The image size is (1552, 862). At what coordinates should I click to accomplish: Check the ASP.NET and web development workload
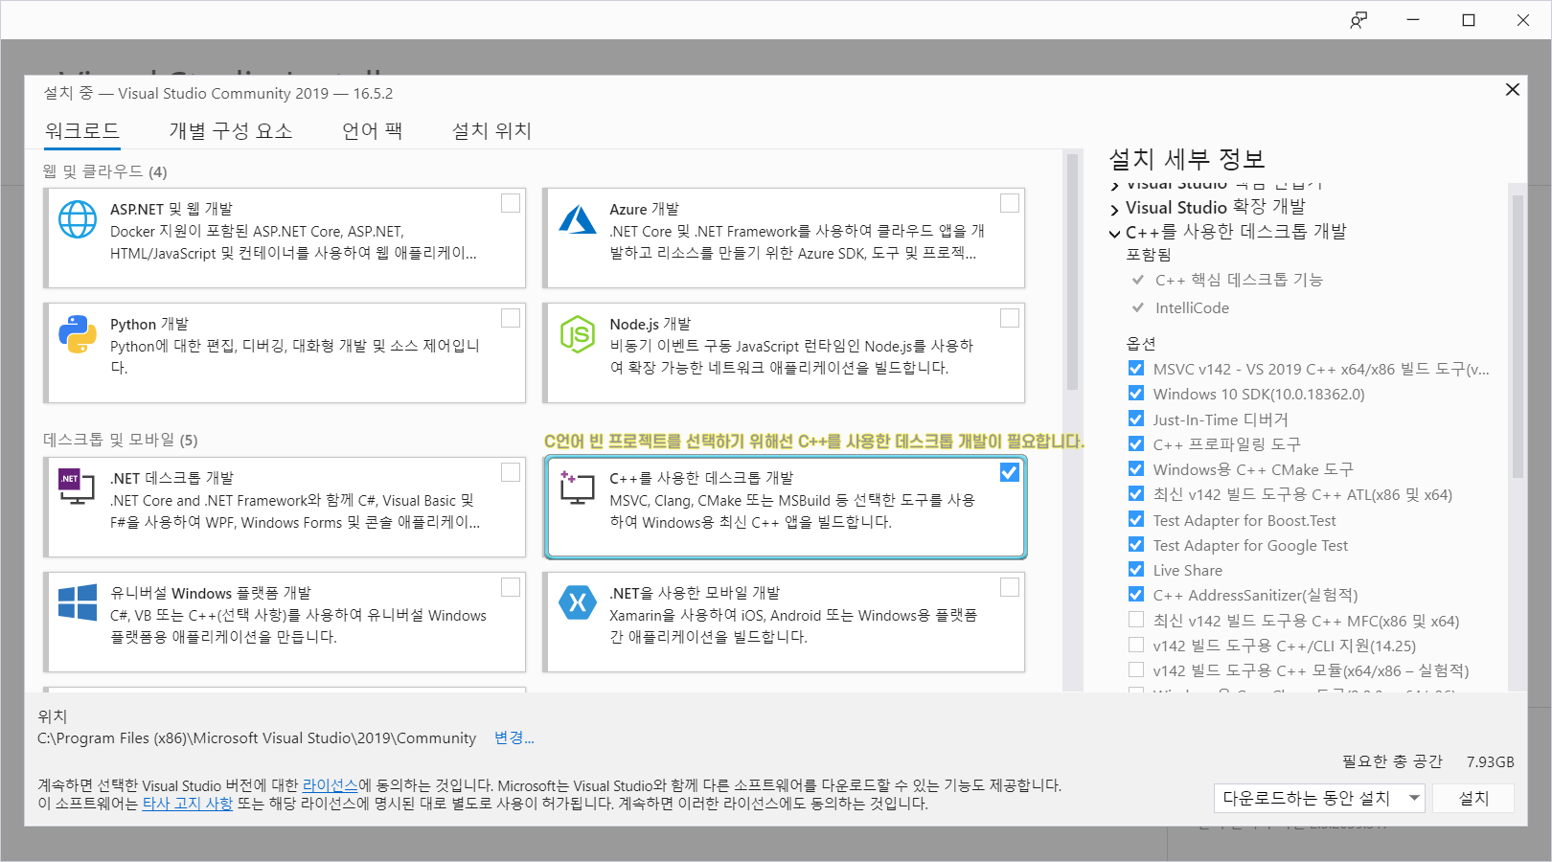point(511,203)
